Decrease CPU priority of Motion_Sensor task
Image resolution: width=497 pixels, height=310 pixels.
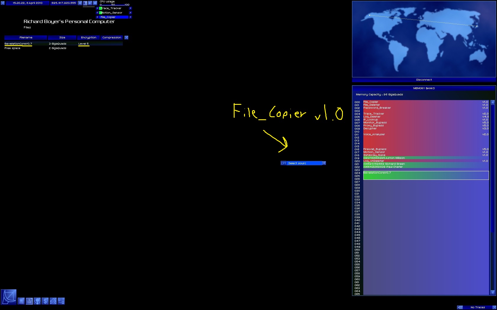(97, 13)
